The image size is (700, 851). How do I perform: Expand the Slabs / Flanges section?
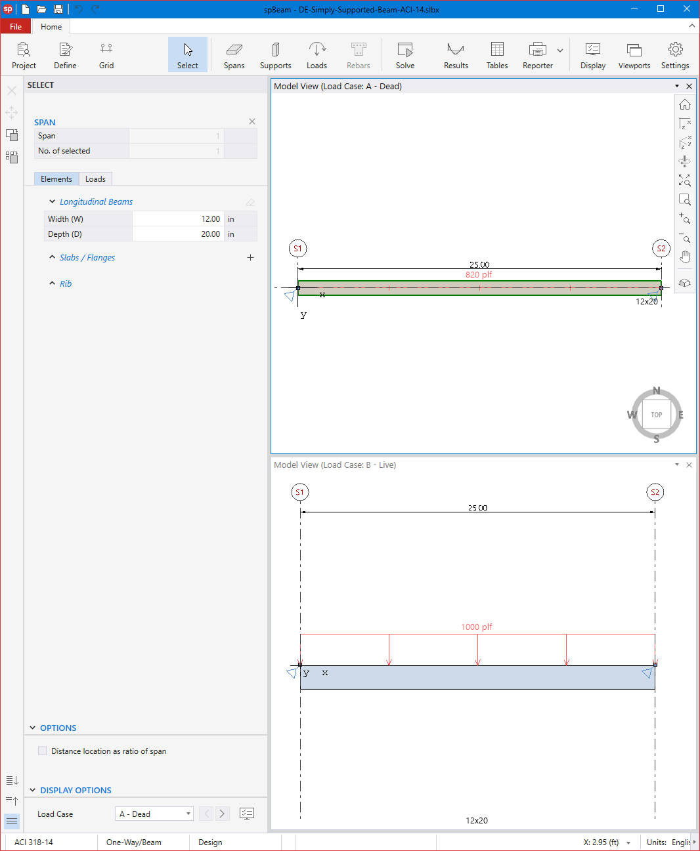(53, 258)
